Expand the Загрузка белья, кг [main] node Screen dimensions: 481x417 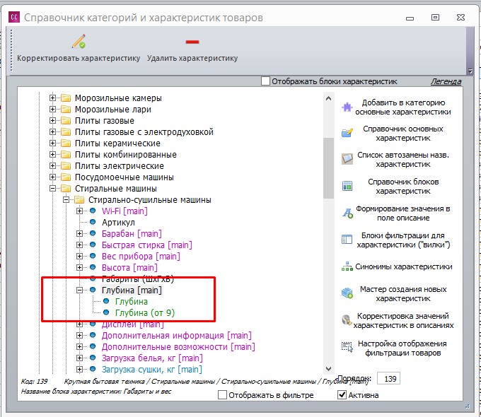coord(79,358)
